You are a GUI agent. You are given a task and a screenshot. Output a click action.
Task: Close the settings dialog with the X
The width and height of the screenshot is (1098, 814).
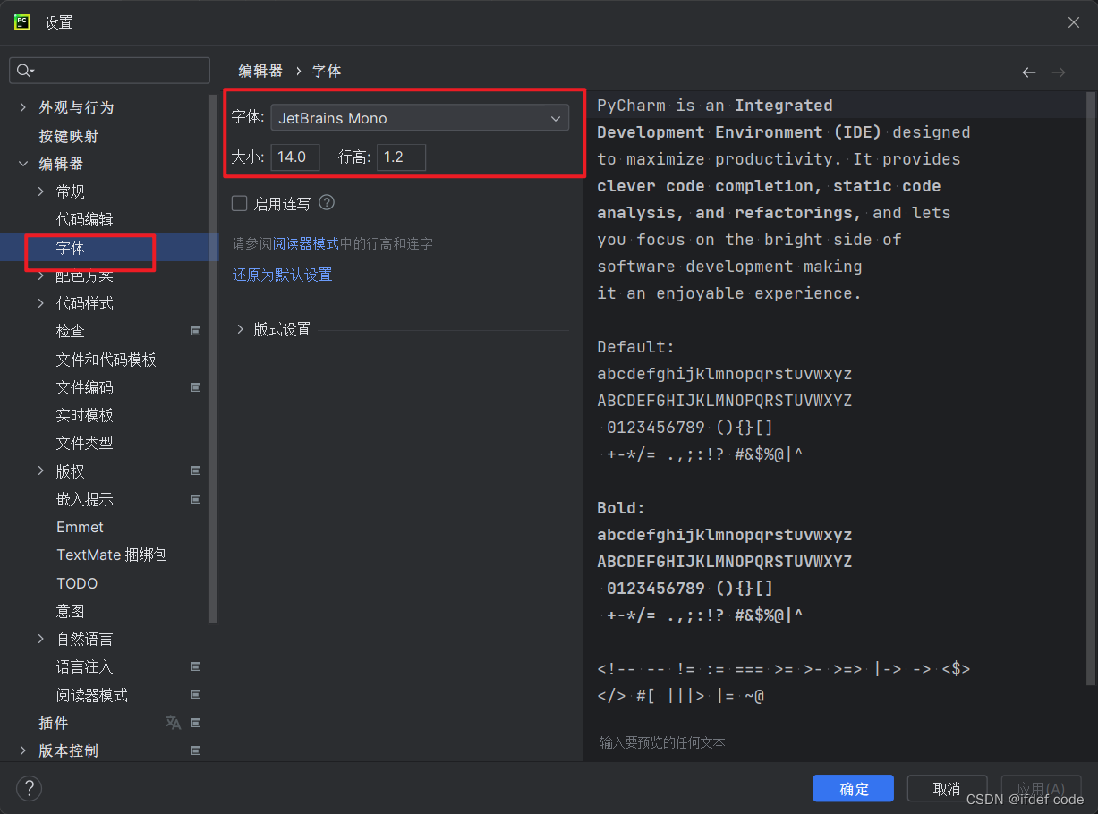(x=1074, y=22)
